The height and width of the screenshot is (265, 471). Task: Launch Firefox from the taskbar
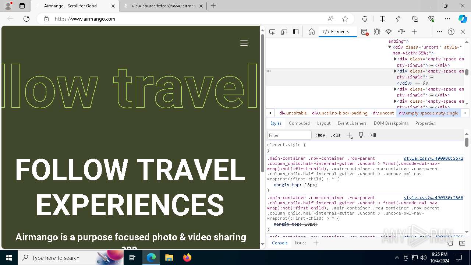pyautogui.click(x=187, y=258)
